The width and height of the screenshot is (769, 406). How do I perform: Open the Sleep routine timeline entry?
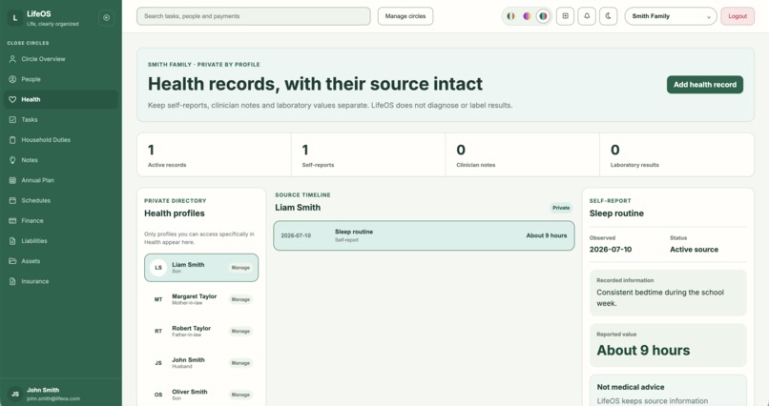424,235
